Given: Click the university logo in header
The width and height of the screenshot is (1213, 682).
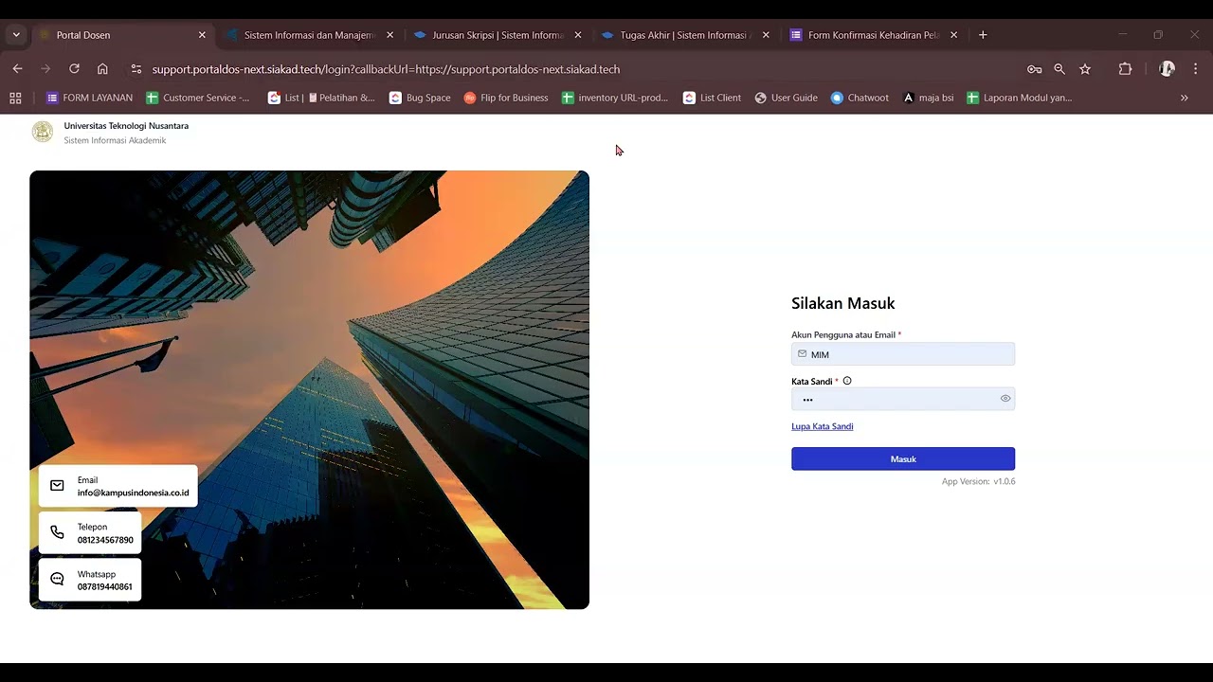Looking at the screenshot, I should 43,132.
